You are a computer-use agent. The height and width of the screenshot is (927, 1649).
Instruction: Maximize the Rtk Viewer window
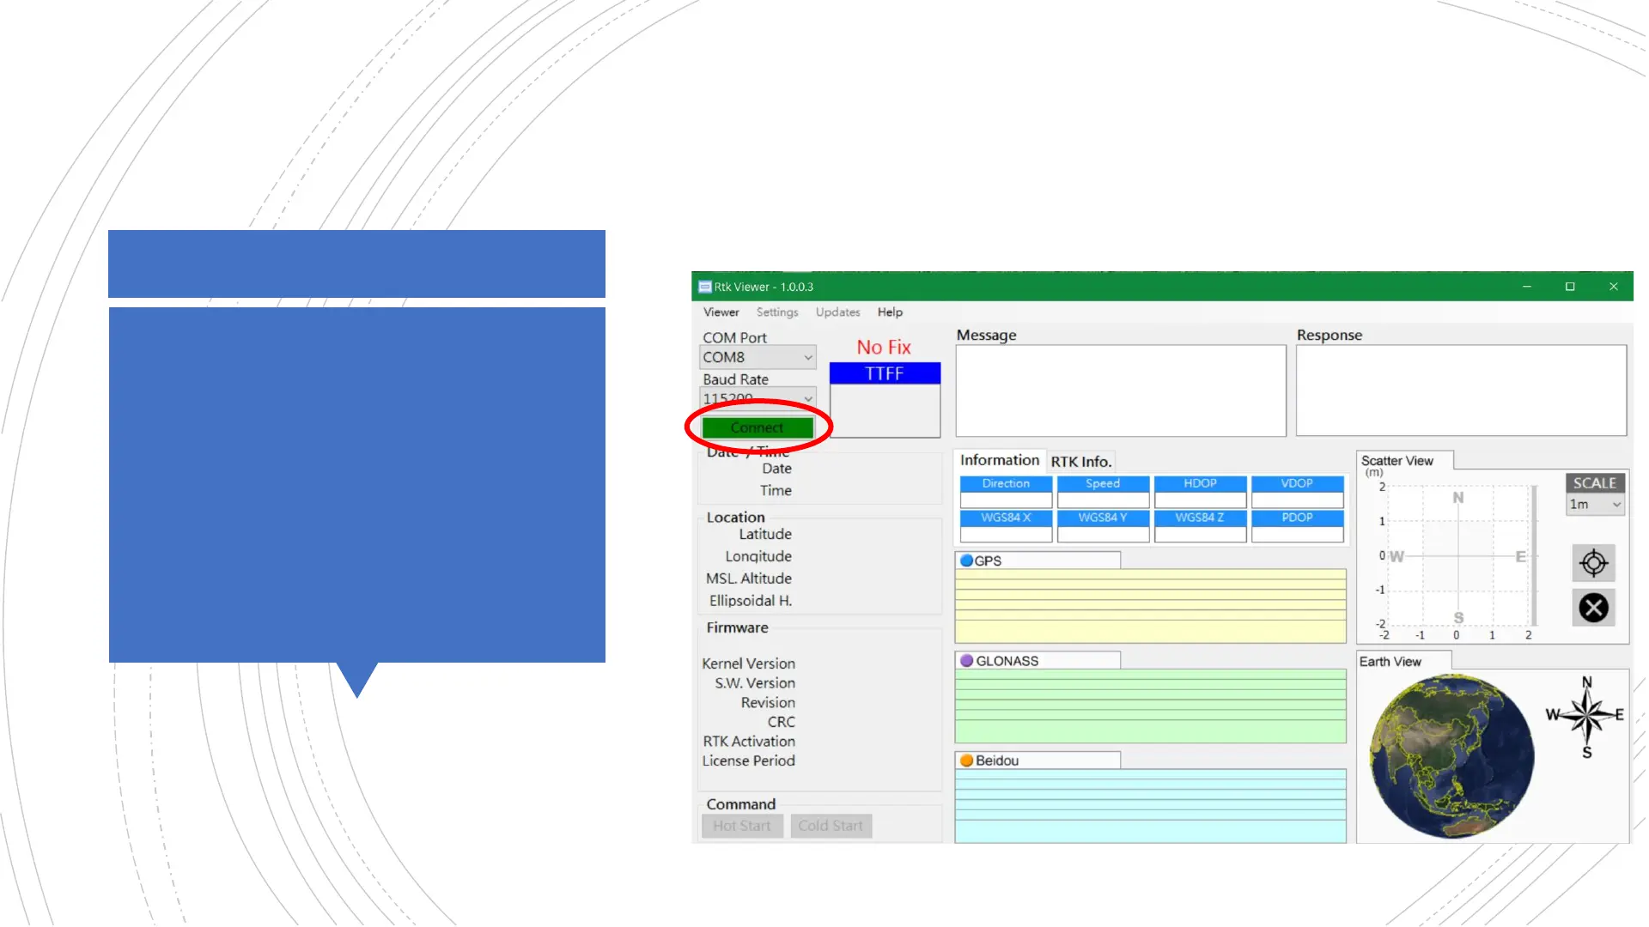[x=1570, y=287]
